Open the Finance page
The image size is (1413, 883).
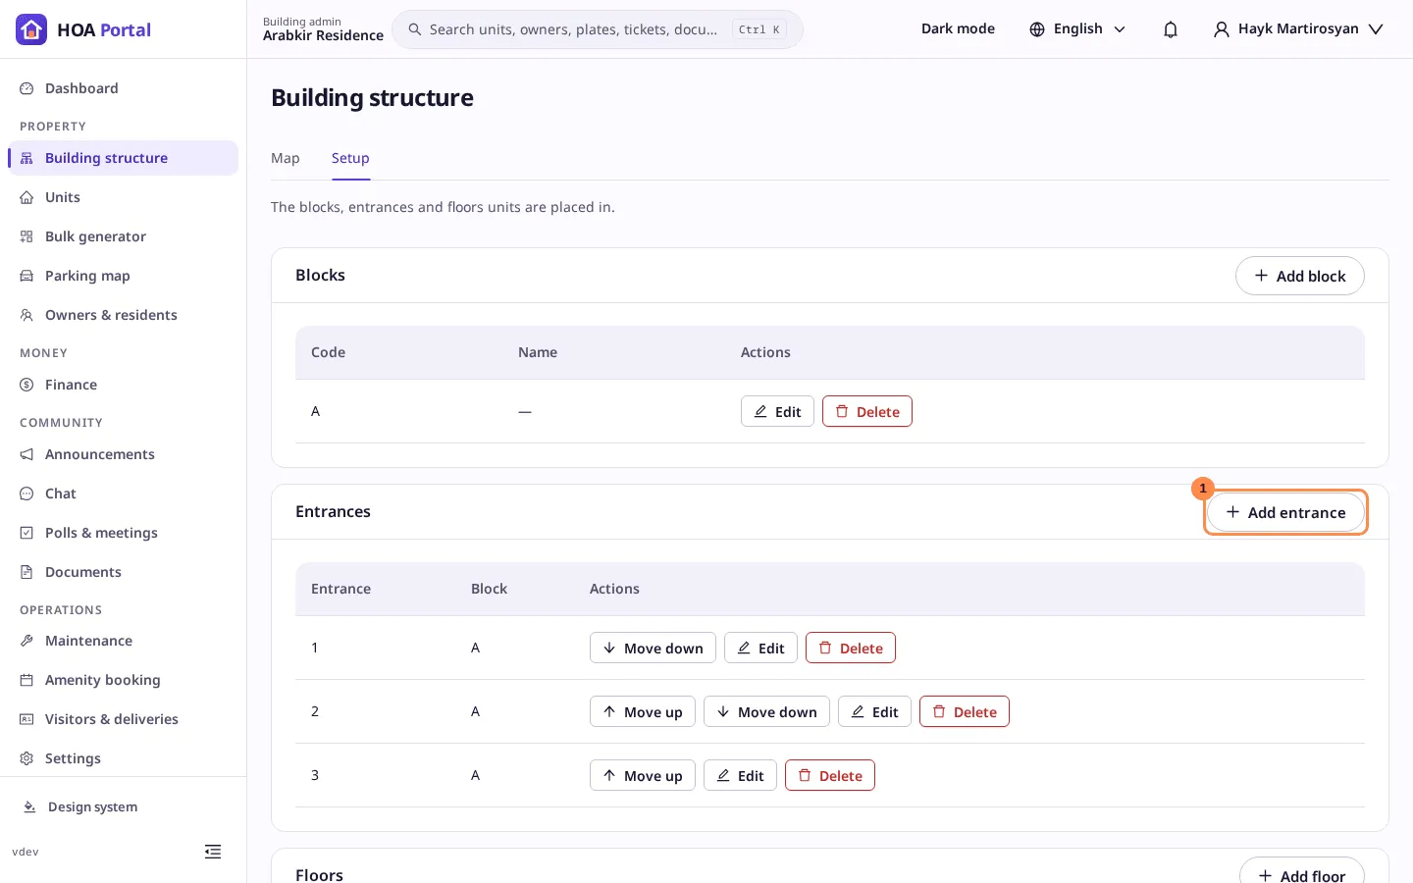coord(123,385)
